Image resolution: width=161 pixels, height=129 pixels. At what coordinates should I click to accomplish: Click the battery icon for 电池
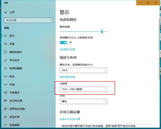5,77
